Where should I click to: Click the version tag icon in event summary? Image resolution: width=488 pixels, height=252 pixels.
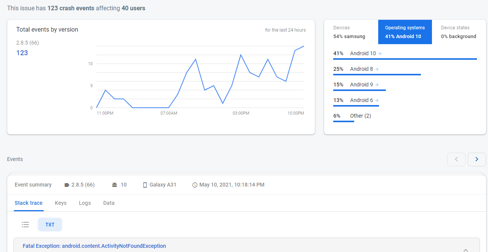pos(67,185)
